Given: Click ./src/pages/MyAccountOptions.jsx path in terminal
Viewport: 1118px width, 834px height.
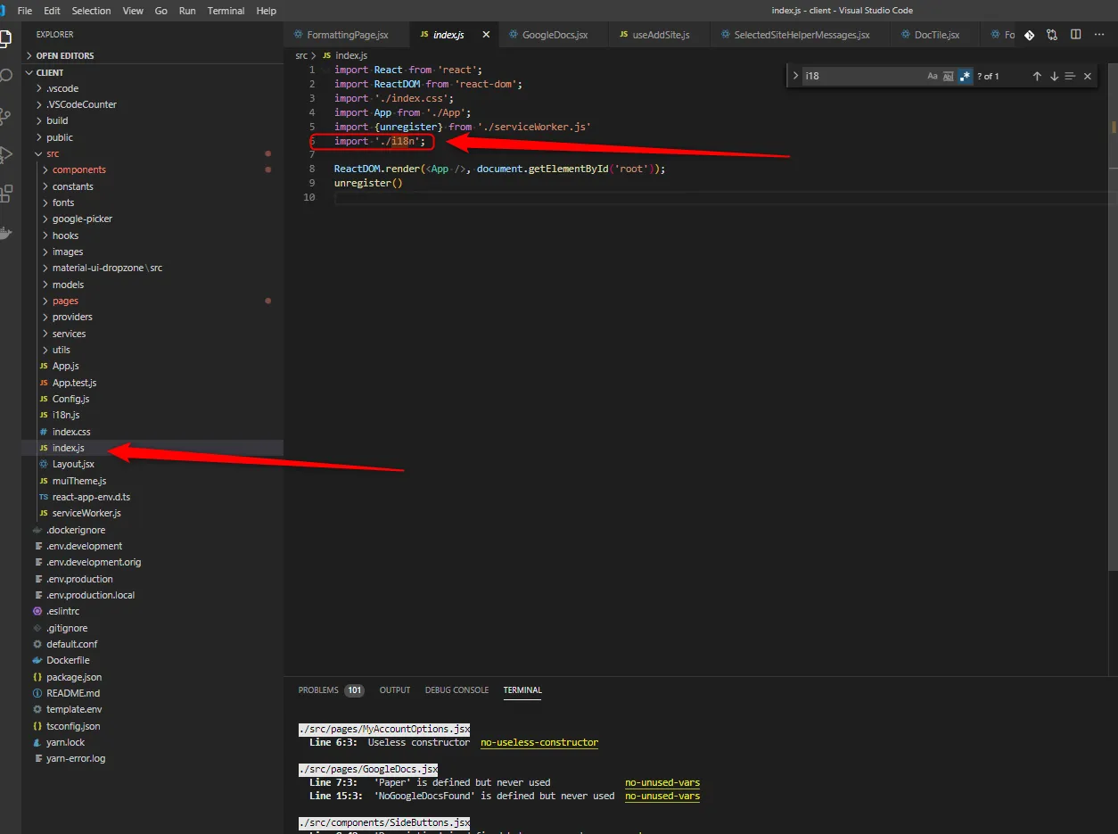Looking at the screenshot, I should [x=384, y=730].
